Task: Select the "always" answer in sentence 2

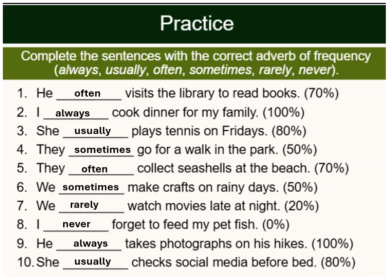Action: [x=73, y=113]
